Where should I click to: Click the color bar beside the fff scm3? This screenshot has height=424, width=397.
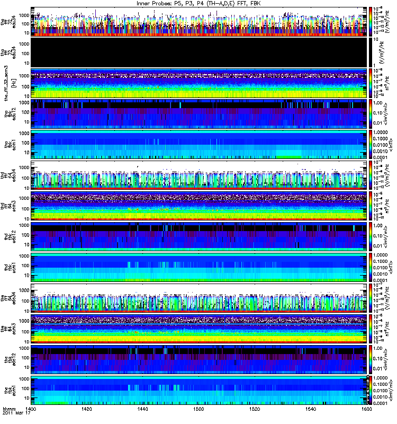371,329
